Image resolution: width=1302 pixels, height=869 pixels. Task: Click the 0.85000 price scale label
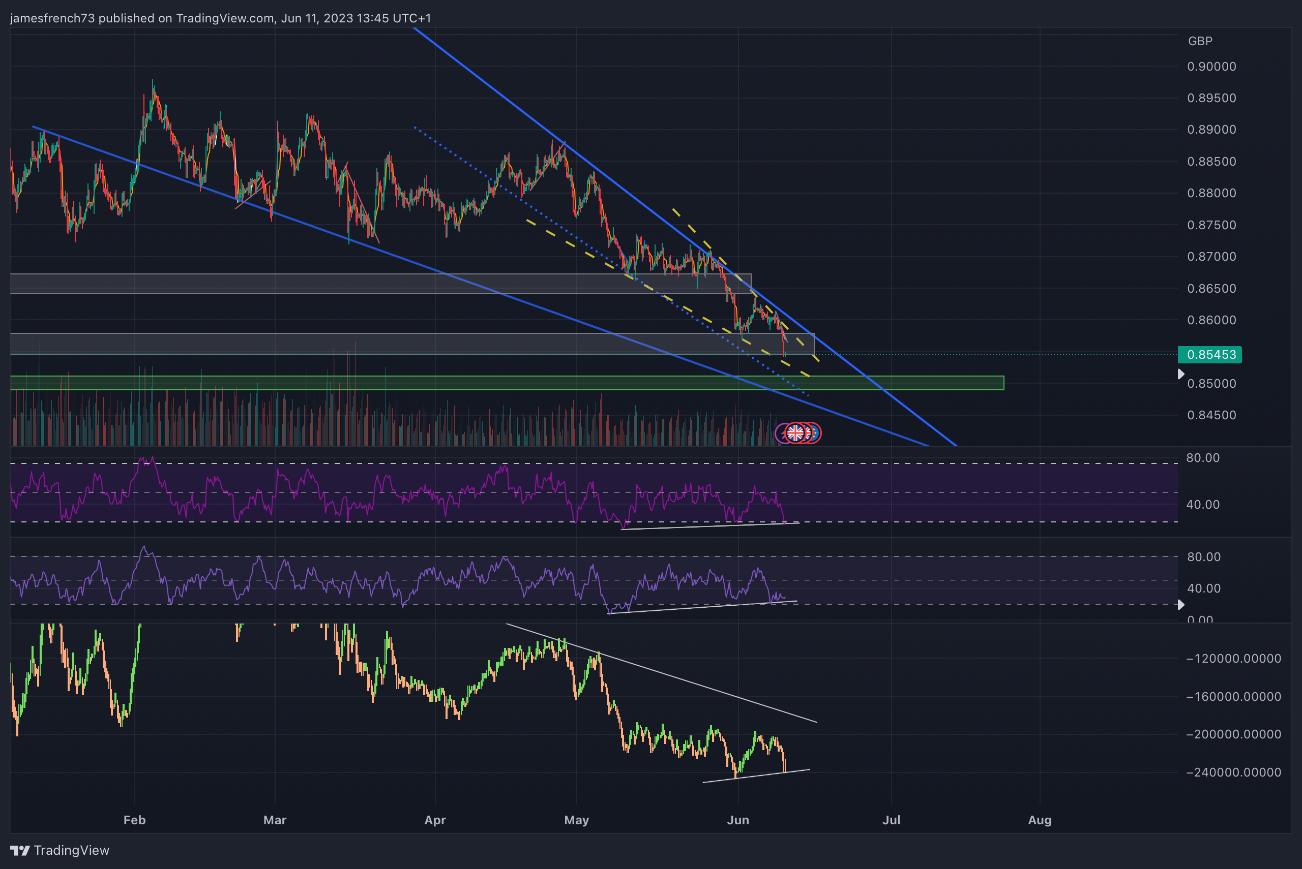pyautogui.click(x=1211, y=384)
